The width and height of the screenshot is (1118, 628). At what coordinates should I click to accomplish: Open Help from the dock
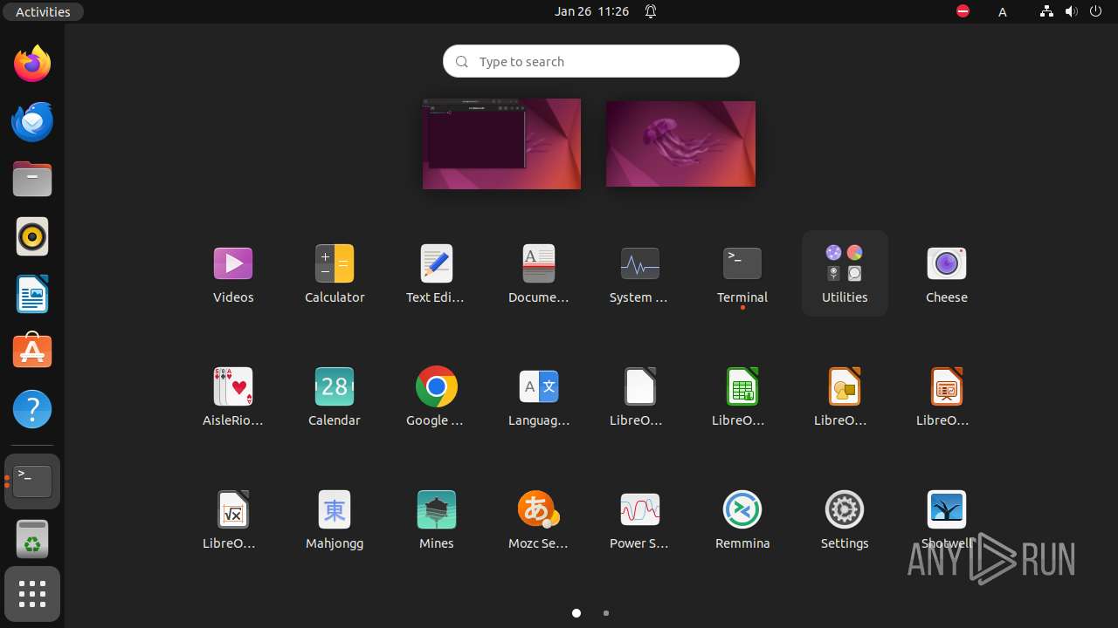coord(32,409)
